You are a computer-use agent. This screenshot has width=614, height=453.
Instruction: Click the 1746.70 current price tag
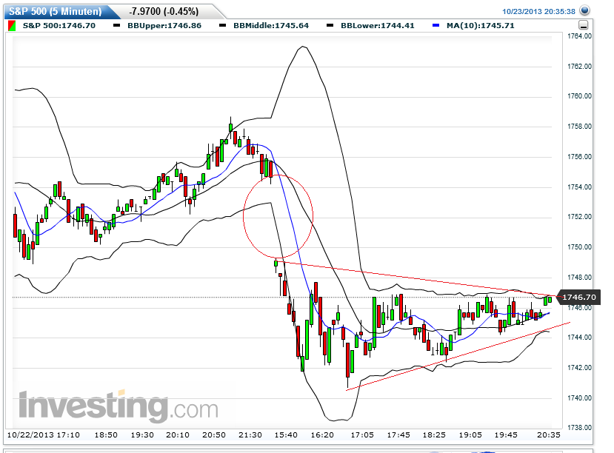[x=579, y=298]
